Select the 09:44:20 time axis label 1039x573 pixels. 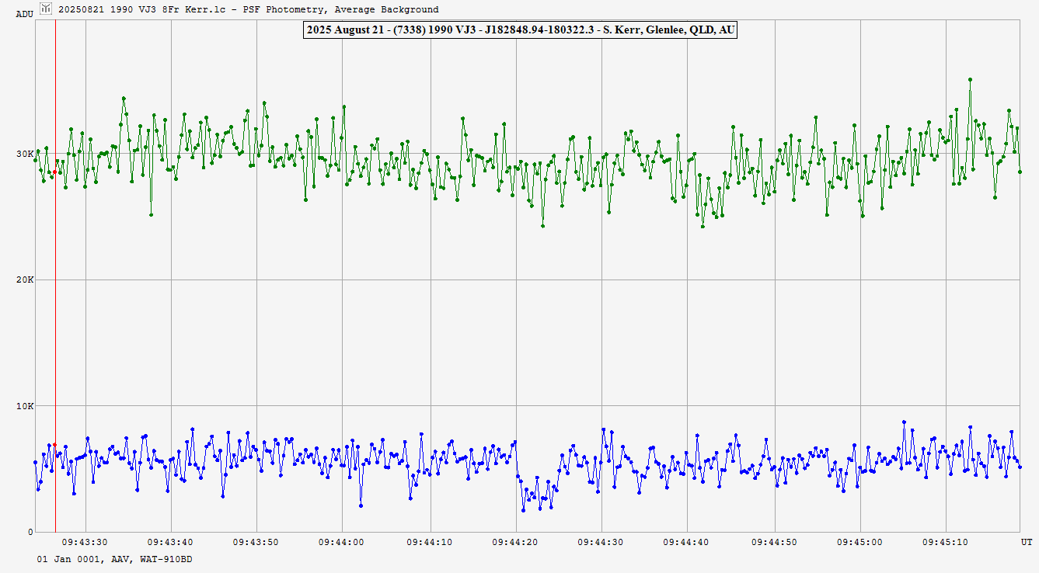click(515, 543)
